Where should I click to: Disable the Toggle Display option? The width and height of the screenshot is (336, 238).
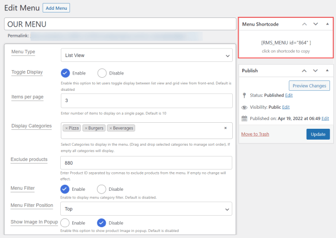click(102, 73)
